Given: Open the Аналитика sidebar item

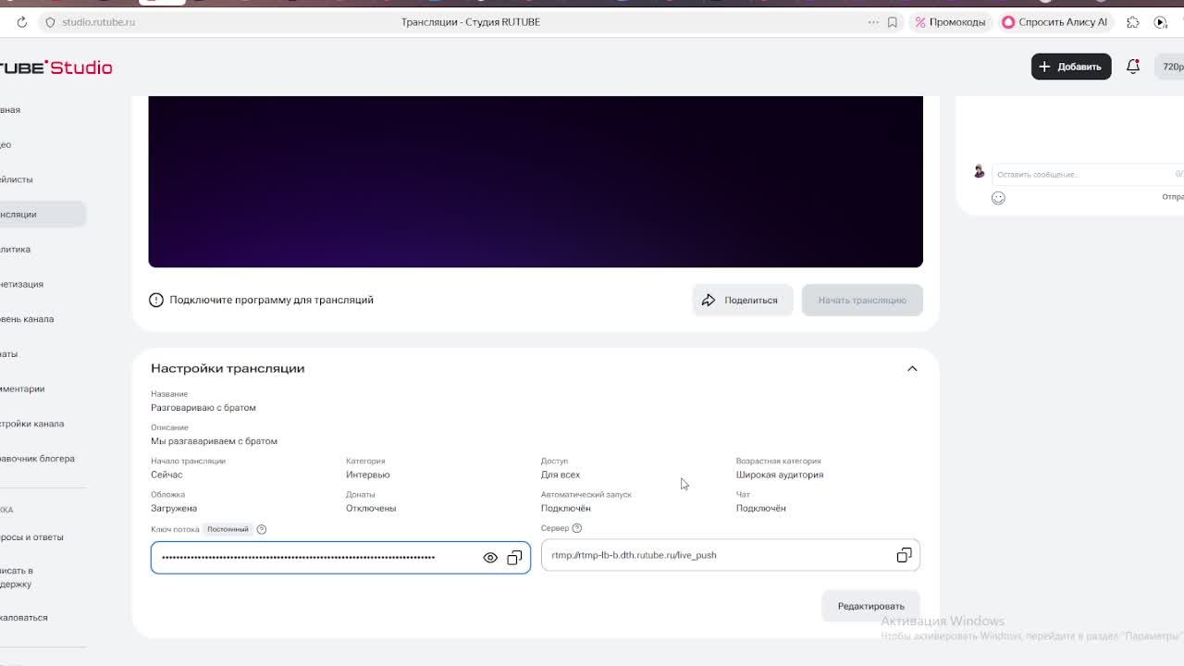Looking at the screenshot, I should (16, 249).
